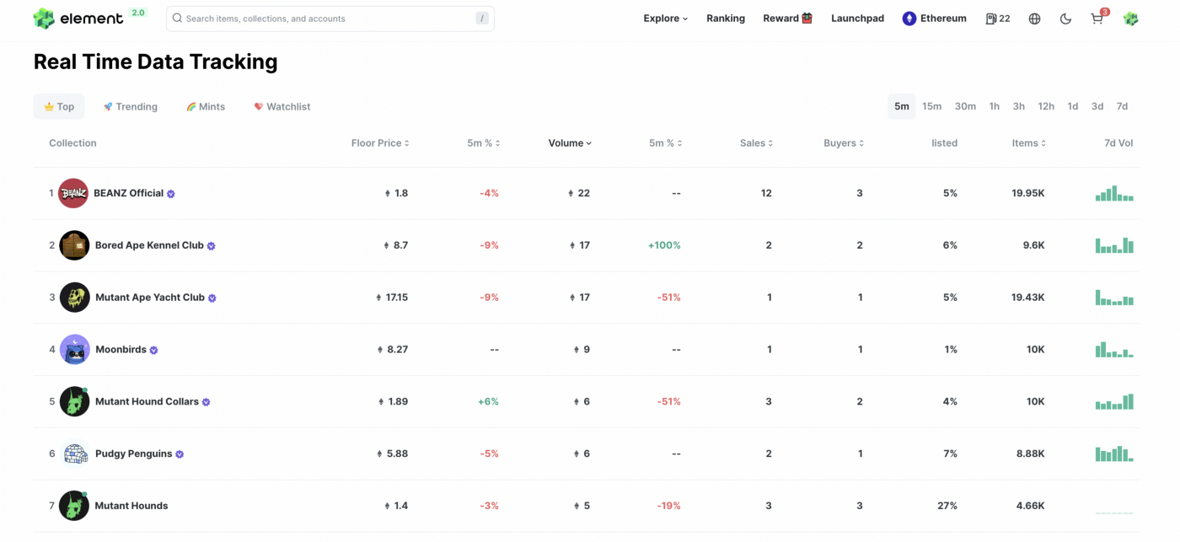Click the Mutant Hound Collars avatar
Screen dimensions: 1180x542
pos(74,401)
